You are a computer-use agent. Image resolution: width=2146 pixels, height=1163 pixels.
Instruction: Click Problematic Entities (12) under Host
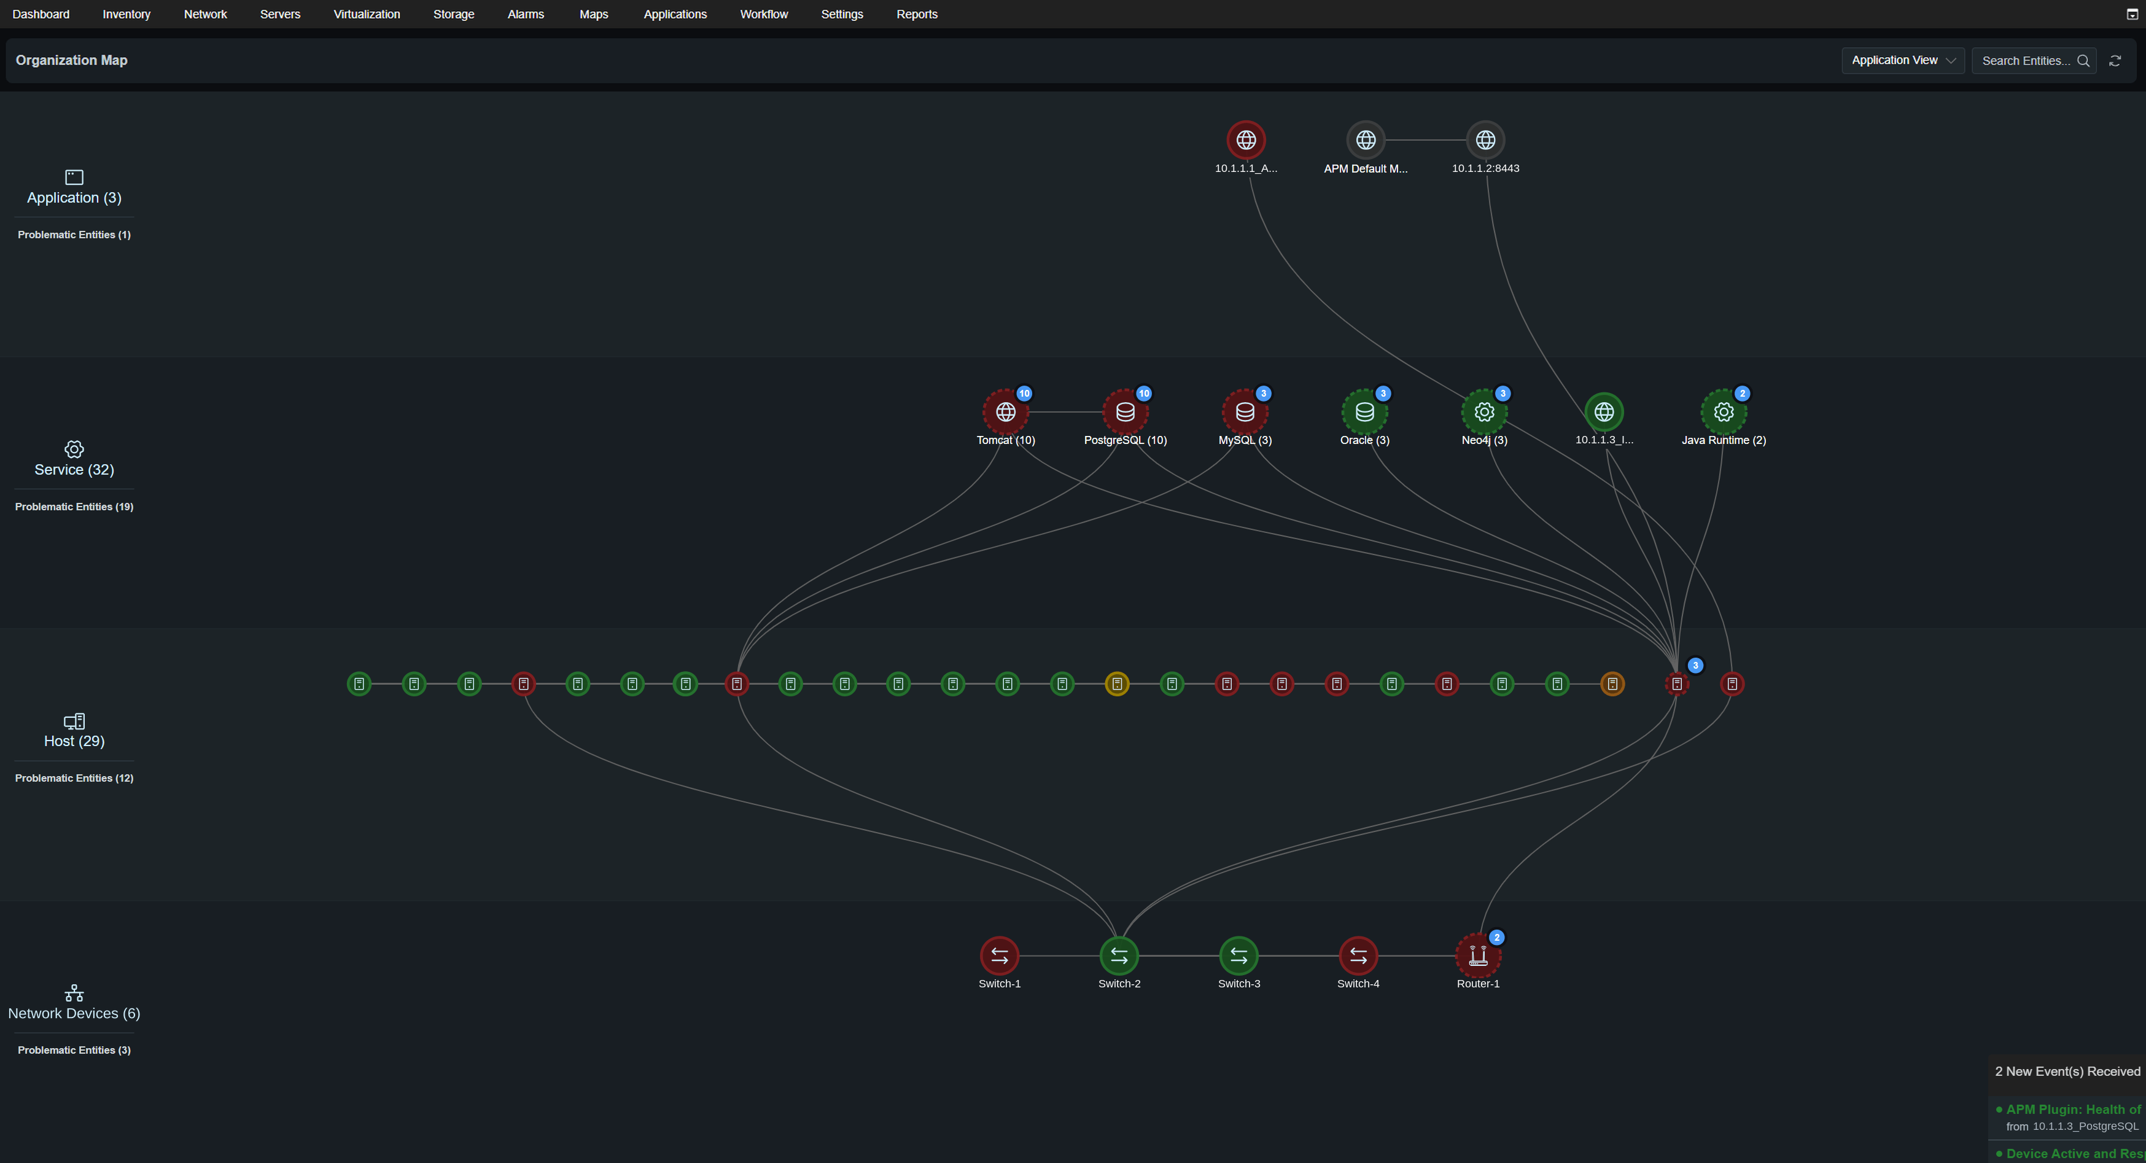74,778
